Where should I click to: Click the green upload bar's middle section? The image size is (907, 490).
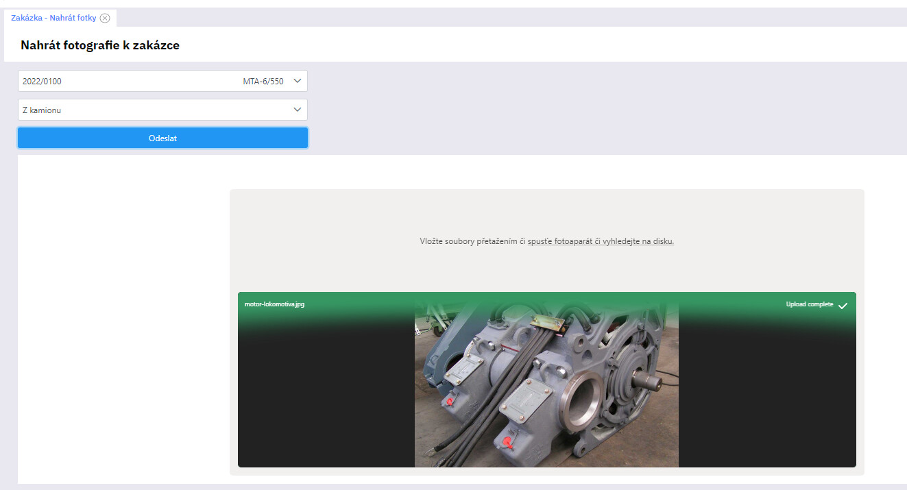pos(546,302)
